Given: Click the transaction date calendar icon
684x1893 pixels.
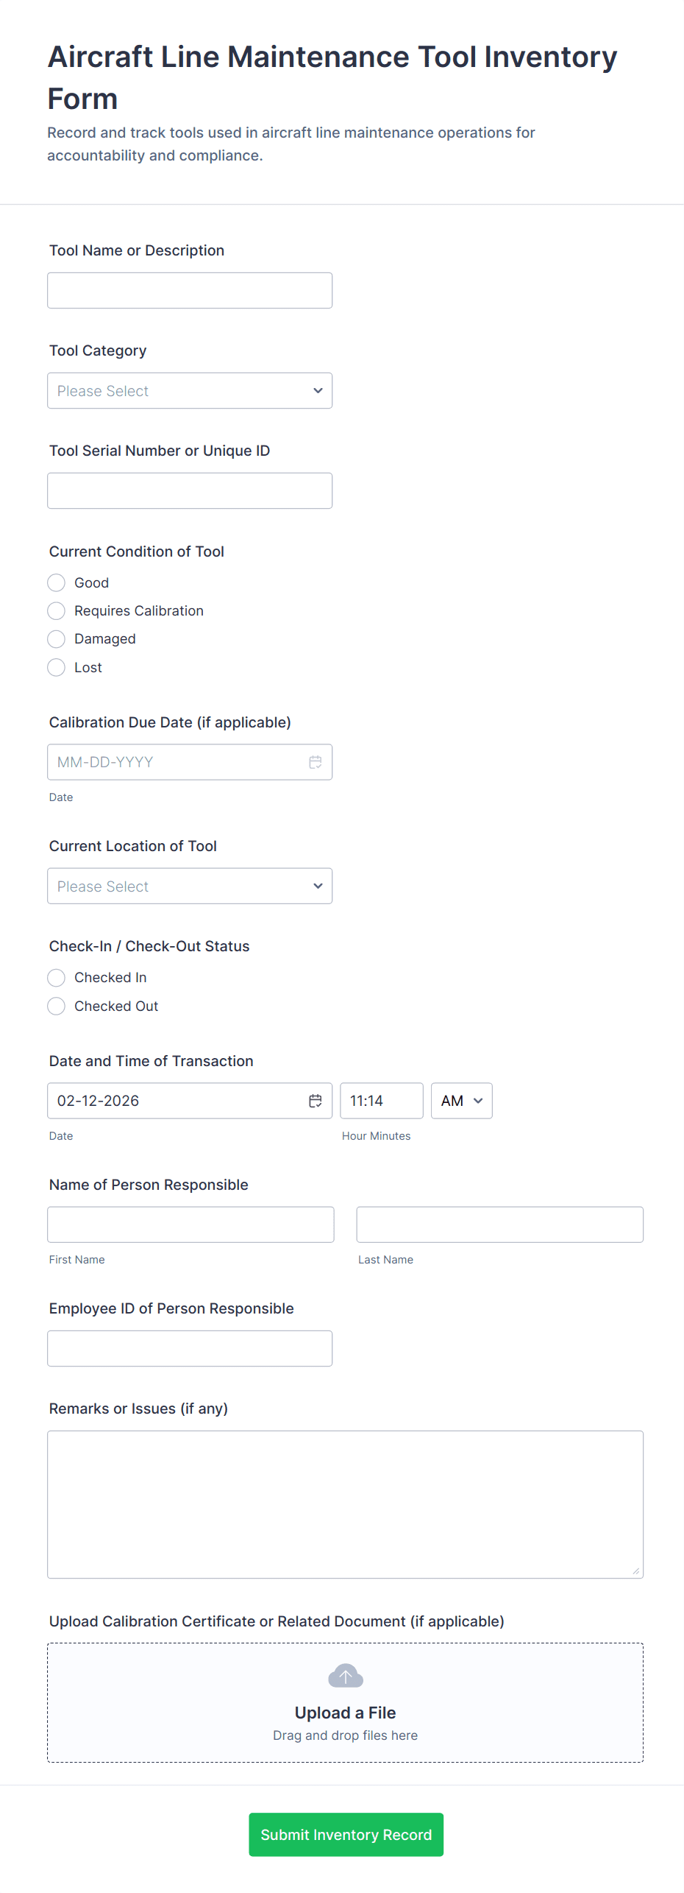Looking at the screenshot, I should pos(316,1101).
